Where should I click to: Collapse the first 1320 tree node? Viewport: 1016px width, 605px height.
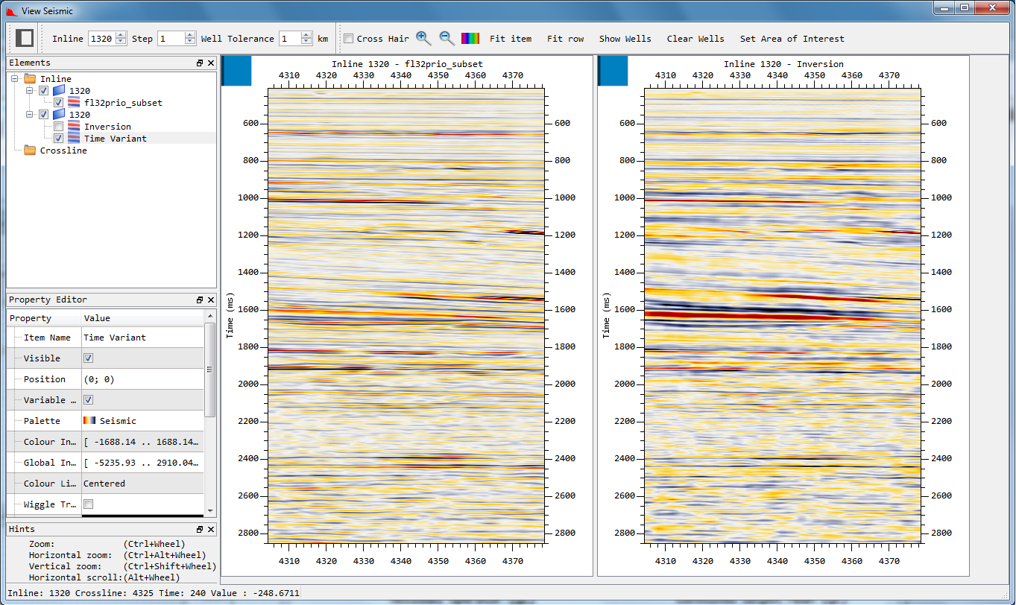[31, 91]
